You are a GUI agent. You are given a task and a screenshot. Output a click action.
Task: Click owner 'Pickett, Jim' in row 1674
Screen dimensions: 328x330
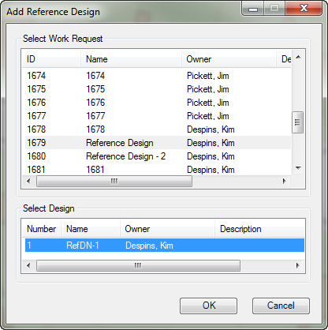click(208, 76)
